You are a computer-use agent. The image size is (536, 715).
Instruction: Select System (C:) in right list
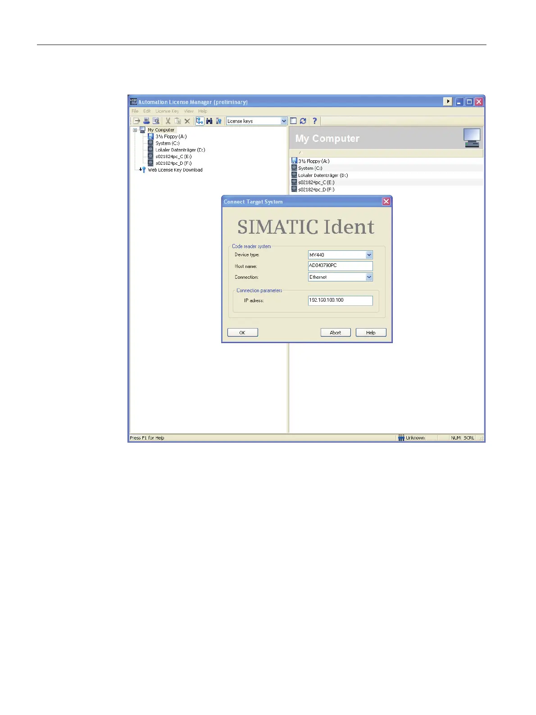[x=310, y=168]
